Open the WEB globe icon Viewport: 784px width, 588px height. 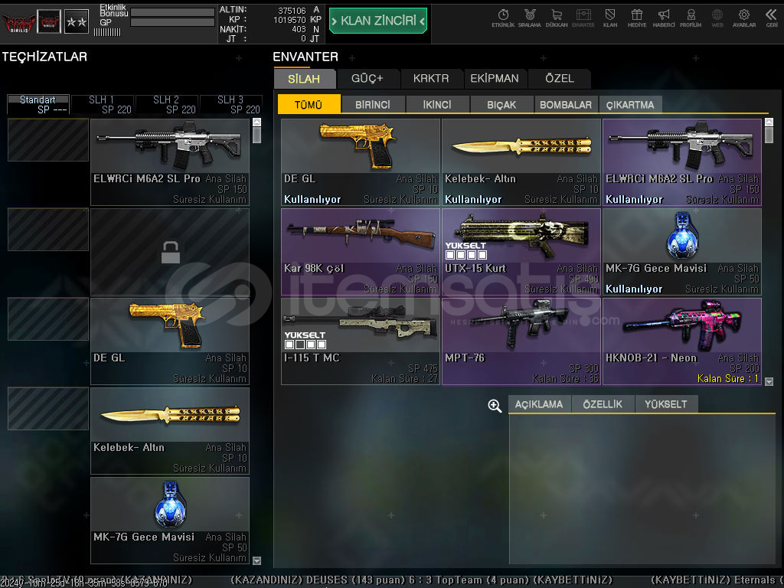pos(717,18)
